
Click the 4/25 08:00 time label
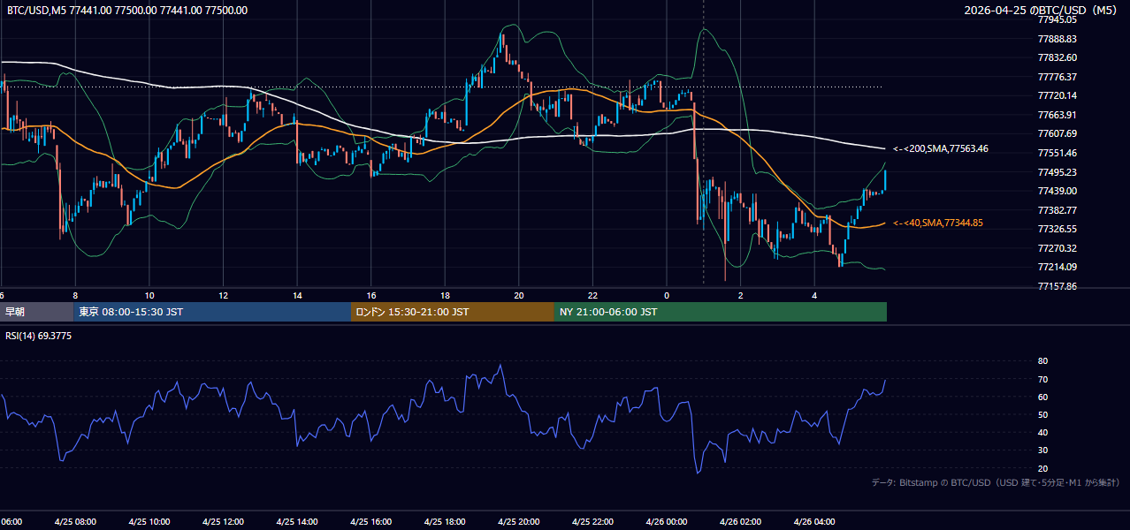coord(75,521)
